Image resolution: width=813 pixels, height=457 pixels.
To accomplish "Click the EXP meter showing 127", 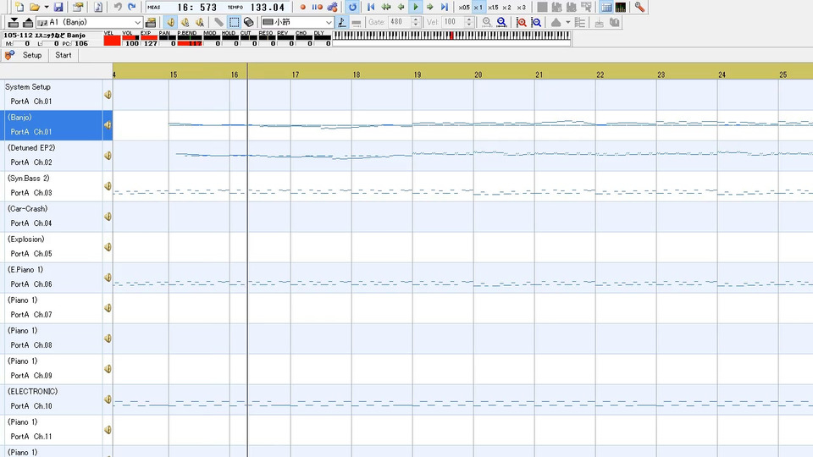I will [x=149, y=39].
